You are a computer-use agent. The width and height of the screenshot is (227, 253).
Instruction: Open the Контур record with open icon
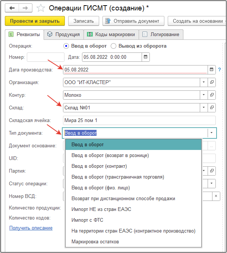(x=212, y=95)
